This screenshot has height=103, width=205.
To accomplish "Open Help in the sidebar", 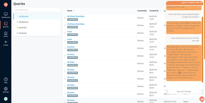I will tap(6, 80).
